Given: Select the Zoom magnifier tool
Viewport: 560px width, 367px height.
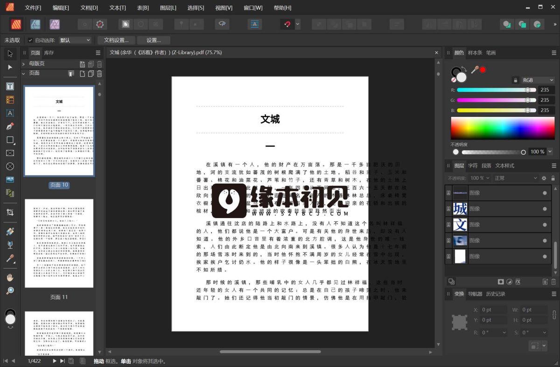Looking at the screenshot, I should pyautogui.click(x=10, y=290).
